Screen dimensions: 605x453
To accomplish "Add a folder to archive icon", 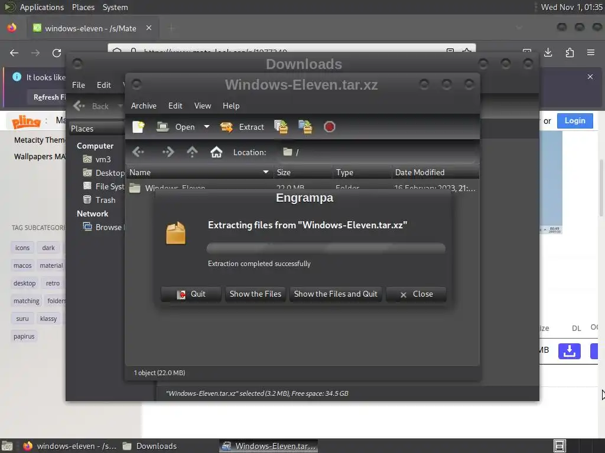I will [x=305, y=127].
